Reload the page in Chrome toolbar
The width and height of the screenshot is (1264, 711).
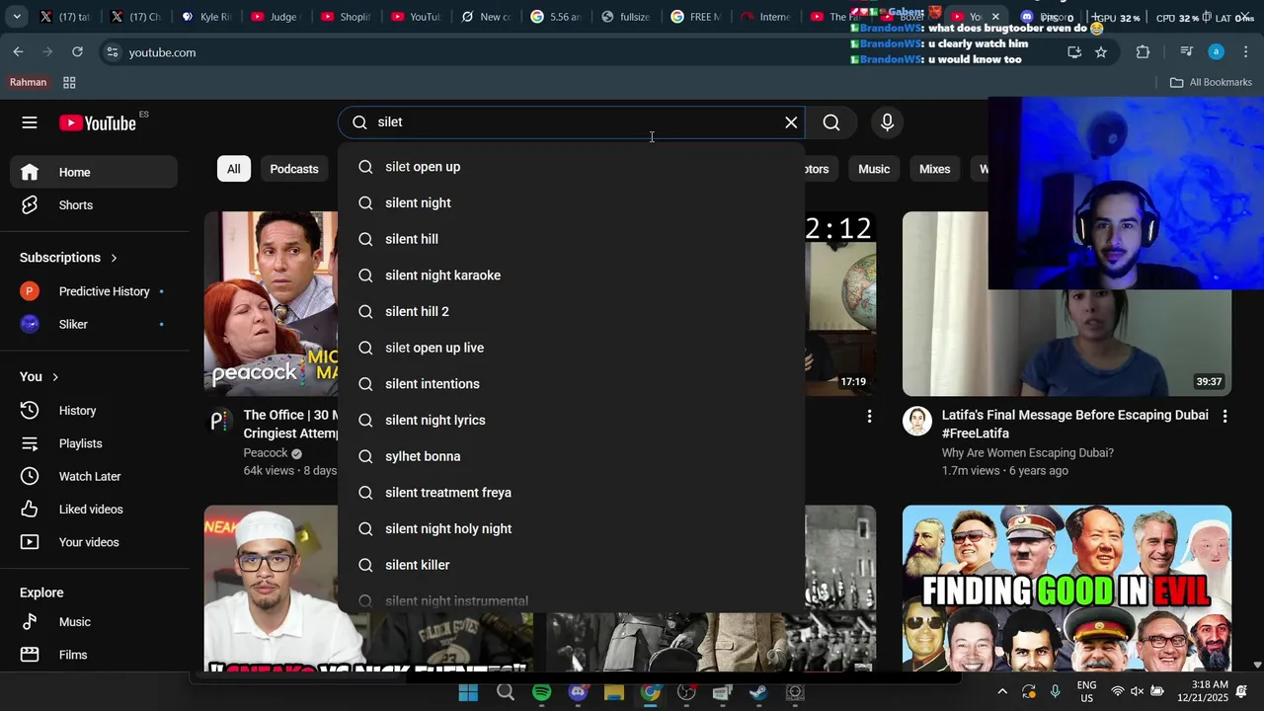(77, 52)
